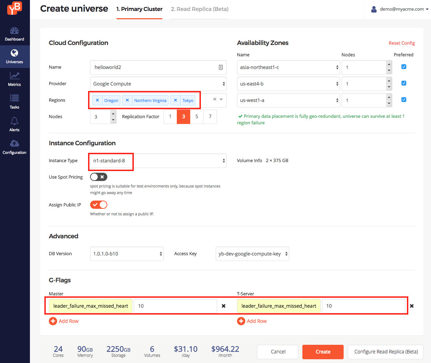The image size is (431, 363).
Task: Open the Provider dropdown
Action: [x=158, y=84]
